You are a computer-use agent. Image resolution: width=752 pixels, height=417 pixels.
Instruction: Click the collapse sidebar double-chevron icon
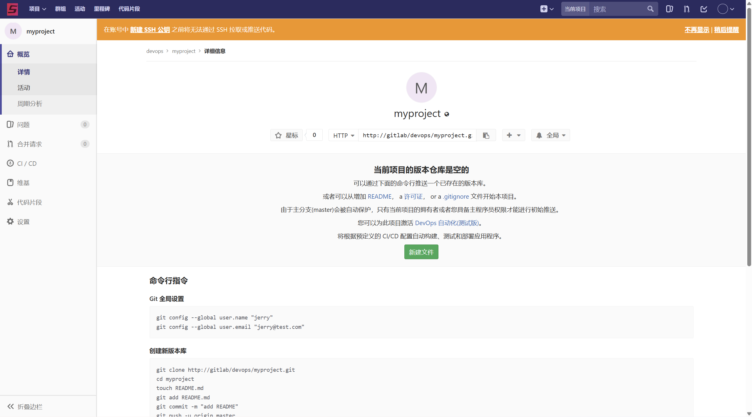(x=11, y=406)
